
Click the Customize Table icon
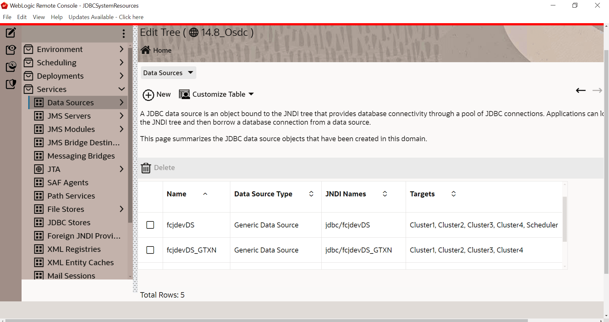184,94
